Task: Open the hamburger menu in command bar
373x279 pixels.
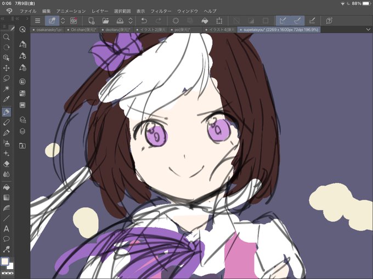Action: click(x=38, y=21)
